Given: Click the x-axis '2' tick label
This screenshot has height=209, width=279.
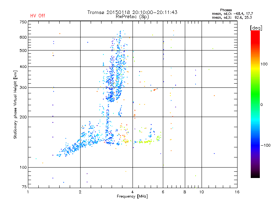Looking at the screenshot, I should [80, 192].
